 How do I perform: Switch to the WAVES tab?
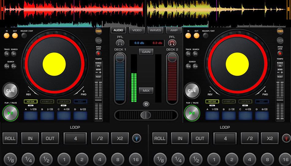pos(155,30)
